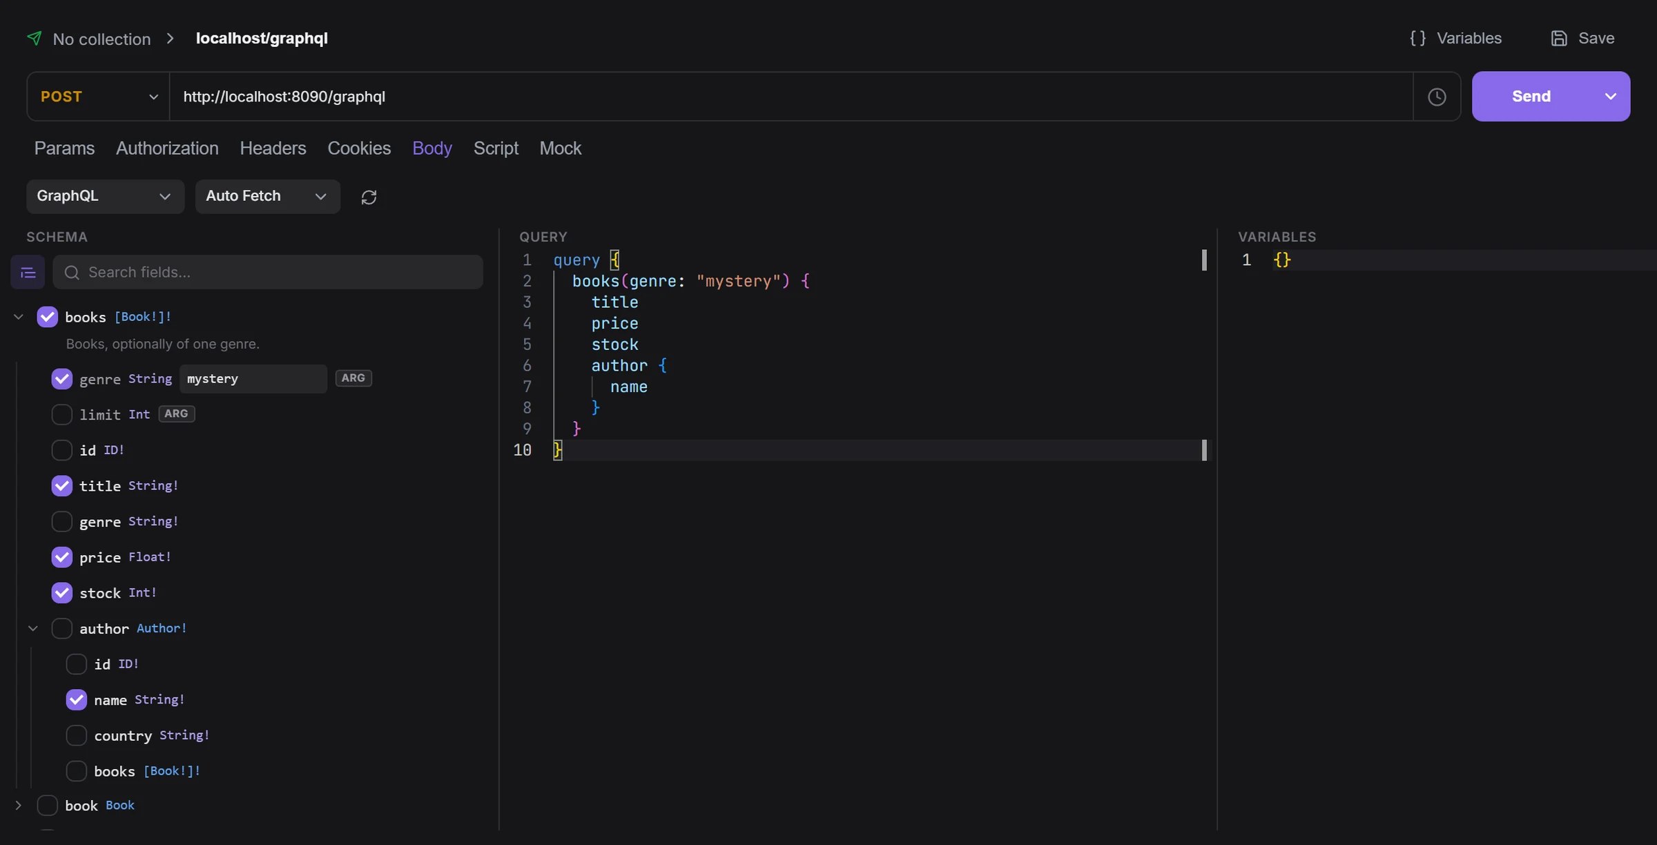Open the Send options arrow
This screenshot has width=1657, height=845.
(x=1611, y=97)
